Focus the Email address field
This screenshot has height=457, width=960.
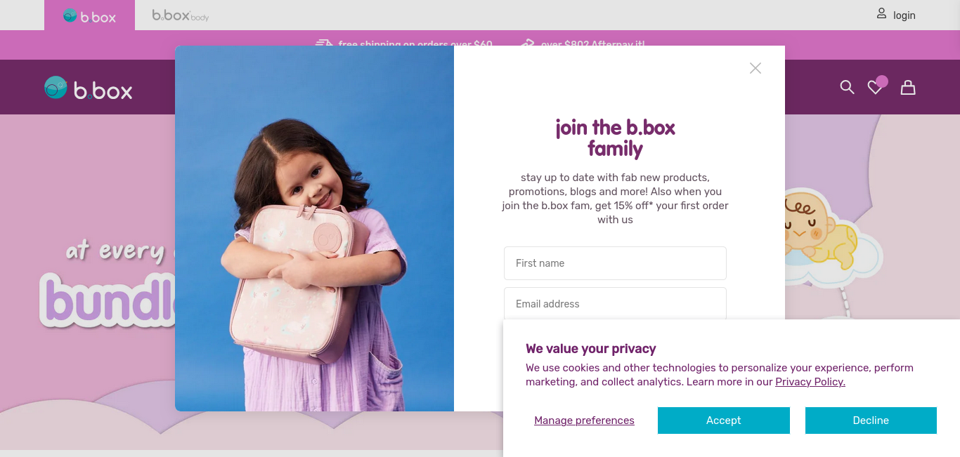pyautogui.click(x=615, y=304)
